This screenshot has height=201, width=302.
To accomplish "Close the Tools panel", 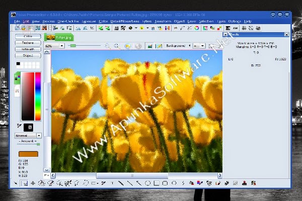I will pos(286,35).
